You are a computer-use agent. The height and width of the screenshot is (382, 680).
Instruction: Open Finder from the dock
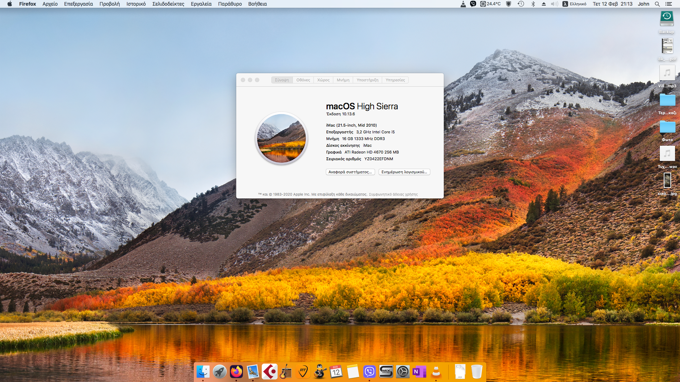(x=203, y=372)
